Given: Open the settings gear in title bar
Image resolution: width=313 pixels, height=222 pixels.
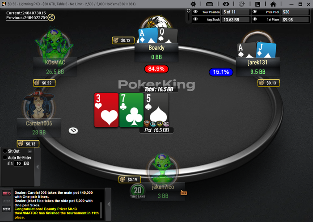Looking at the screenshot, I should tap(193, 4).
